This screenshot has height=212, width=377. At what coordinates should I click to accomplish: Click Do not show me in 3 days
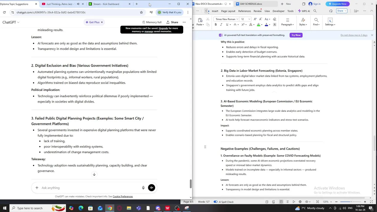coord(354,35)
